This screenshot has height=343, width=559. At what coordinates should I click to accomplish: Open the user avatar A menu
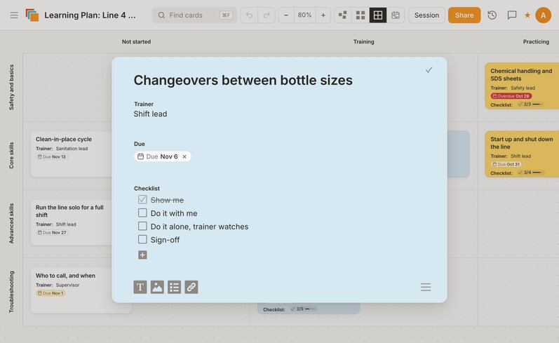(x=543, y=15)
